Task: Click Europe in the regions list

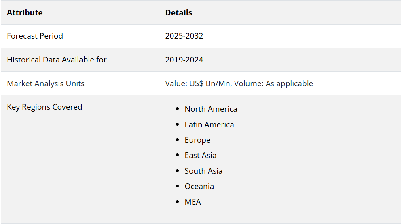Action: click(x=197, y=140)
